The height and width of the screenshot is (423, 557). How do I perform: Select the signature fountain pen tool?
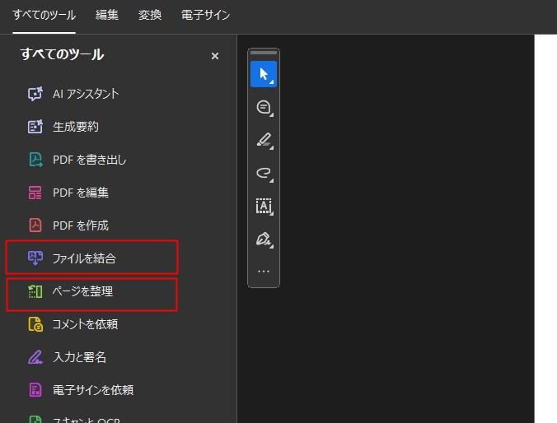(264, 239)
